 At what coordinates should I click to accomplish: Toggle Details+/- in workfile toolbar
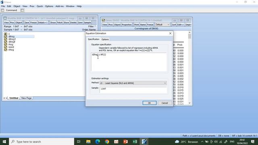43,23
